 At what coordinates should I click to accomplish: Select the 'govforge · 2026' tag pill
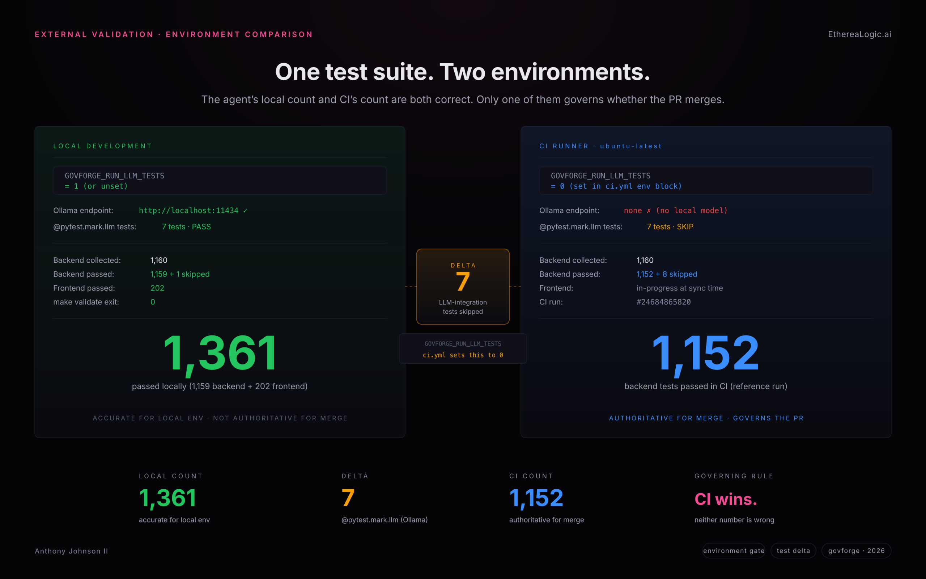tap(856, 551)
